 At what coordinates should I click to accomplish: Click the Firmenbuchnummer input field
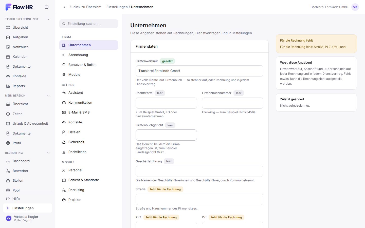(233, 103)
